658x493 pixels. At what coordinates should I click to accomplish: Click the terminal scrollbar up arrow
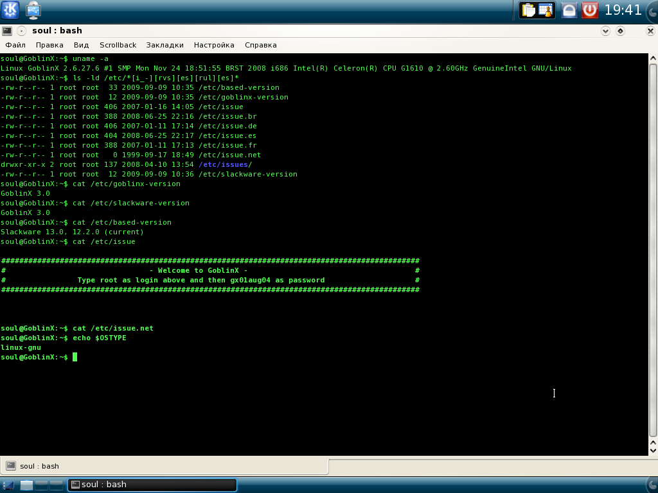point(653,58)
